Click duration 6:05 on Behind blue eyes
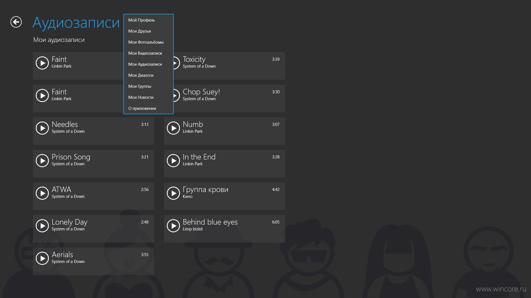 276,222
